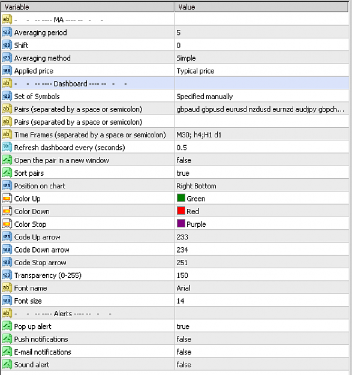Click the Variable column header
The image size is (352, 375).
pos(88,7)
